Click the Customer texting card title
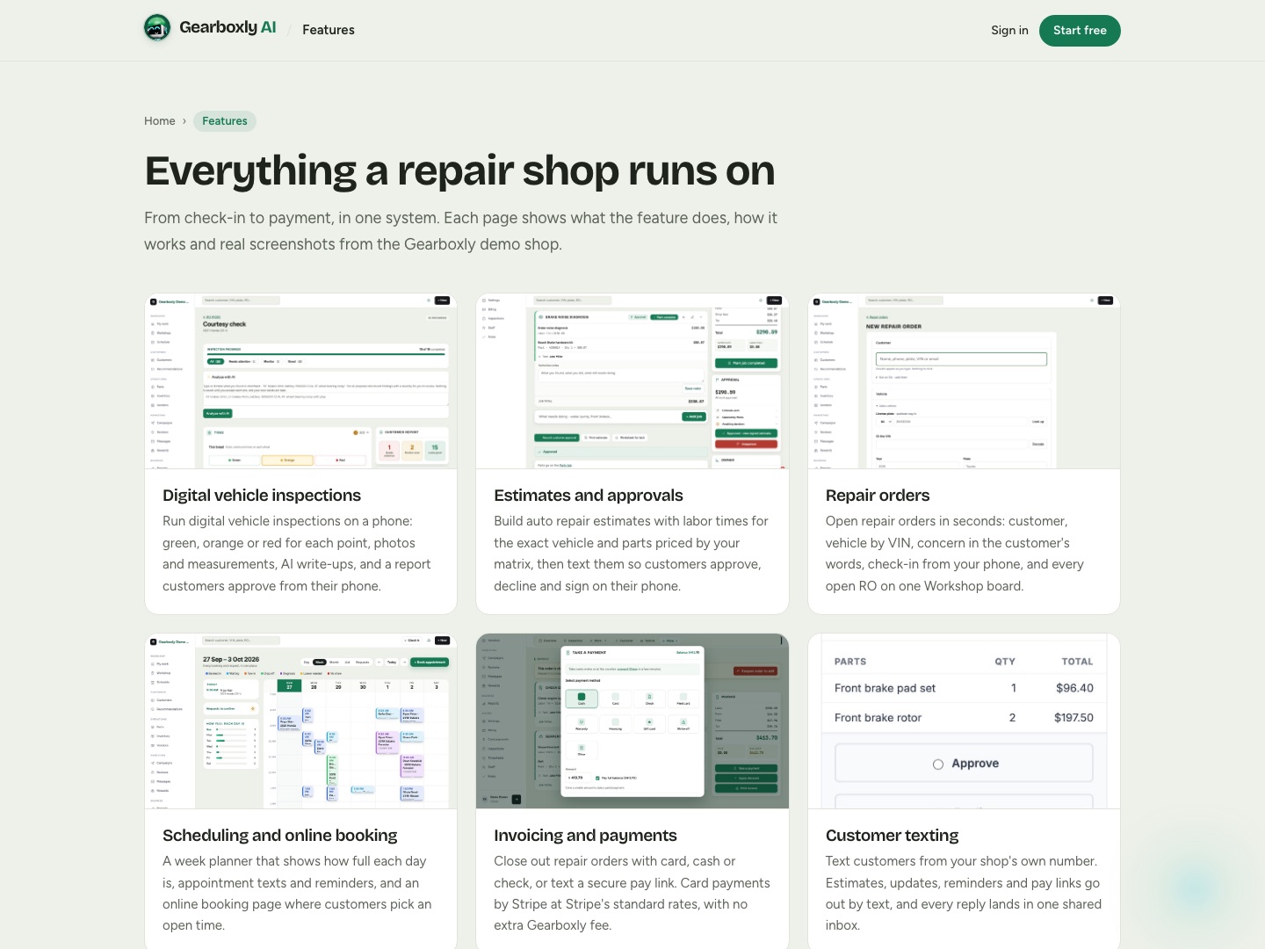 pyautogui.click(x=893, y=836)
